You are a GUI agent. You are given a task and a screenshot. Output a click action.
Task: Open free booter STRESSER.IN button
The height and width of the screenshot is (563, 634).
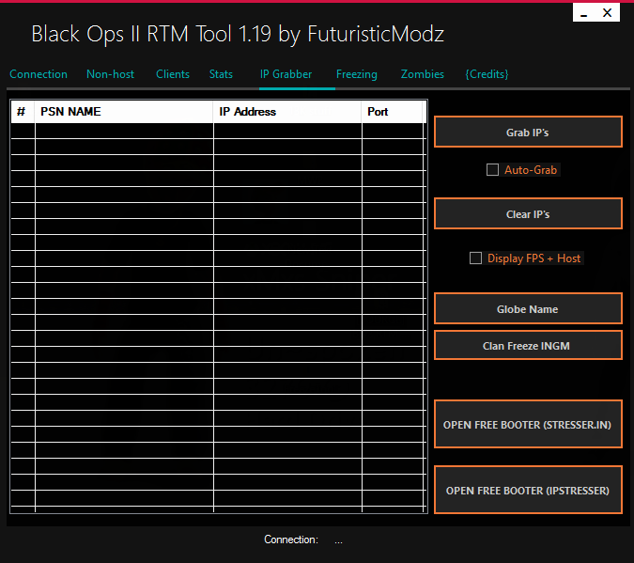pyautogui.click(x=528, y=424)
